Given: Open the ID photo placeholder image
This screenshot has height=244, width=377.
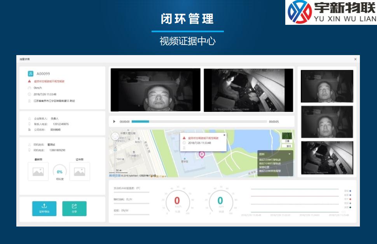Looking at the screenshot, I should pos(80,171).
